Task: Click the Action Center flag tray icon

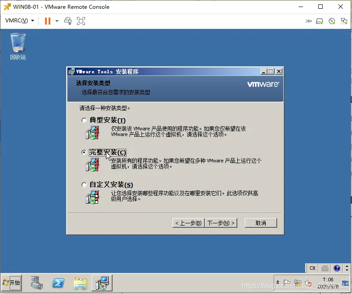Action: pyautogui.click(x=287, y=283)
